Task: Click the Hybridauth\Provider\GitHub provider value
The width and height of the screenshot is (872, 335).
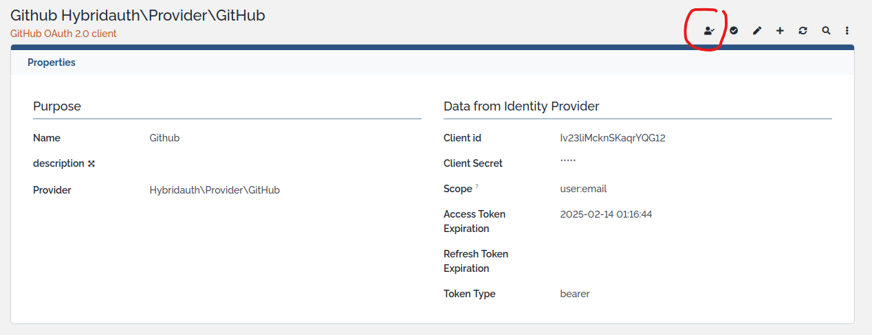Action: 215,190
